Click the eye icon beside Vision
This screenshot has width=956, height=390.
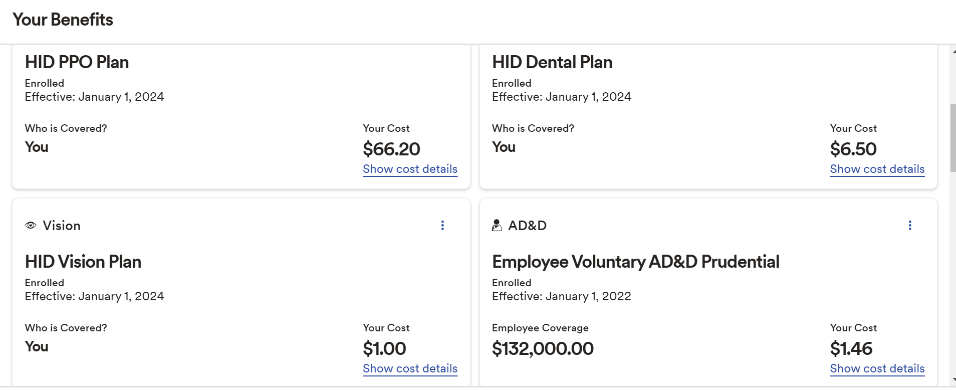tap(31, 226)
